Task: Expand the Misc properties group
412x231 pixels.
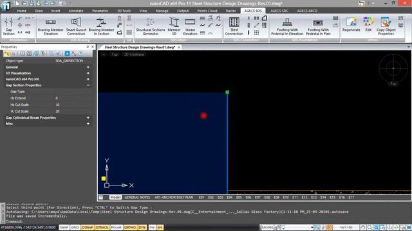Action: (88, 124)
